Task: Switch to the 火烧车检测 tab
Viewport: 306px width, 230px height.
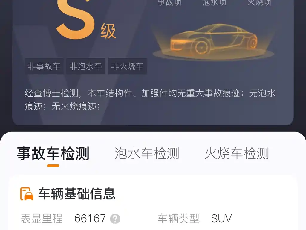Action: [237, 153]
